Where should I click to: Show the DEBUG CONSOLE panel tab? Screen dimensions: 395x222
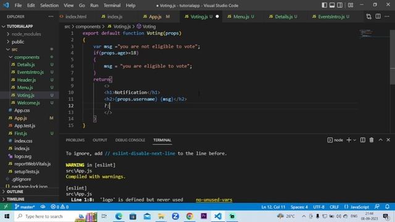[130, 140]
